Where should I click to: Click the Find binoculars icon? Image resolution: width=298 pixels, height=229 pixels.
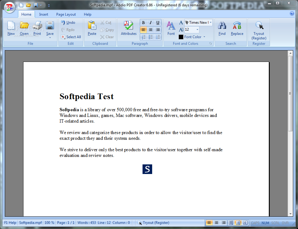tap(222, 26)
